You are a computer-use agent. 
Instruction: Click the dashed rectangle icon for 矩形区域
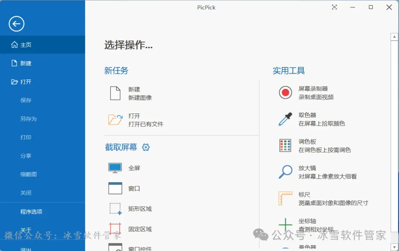[x=115, y=209]
